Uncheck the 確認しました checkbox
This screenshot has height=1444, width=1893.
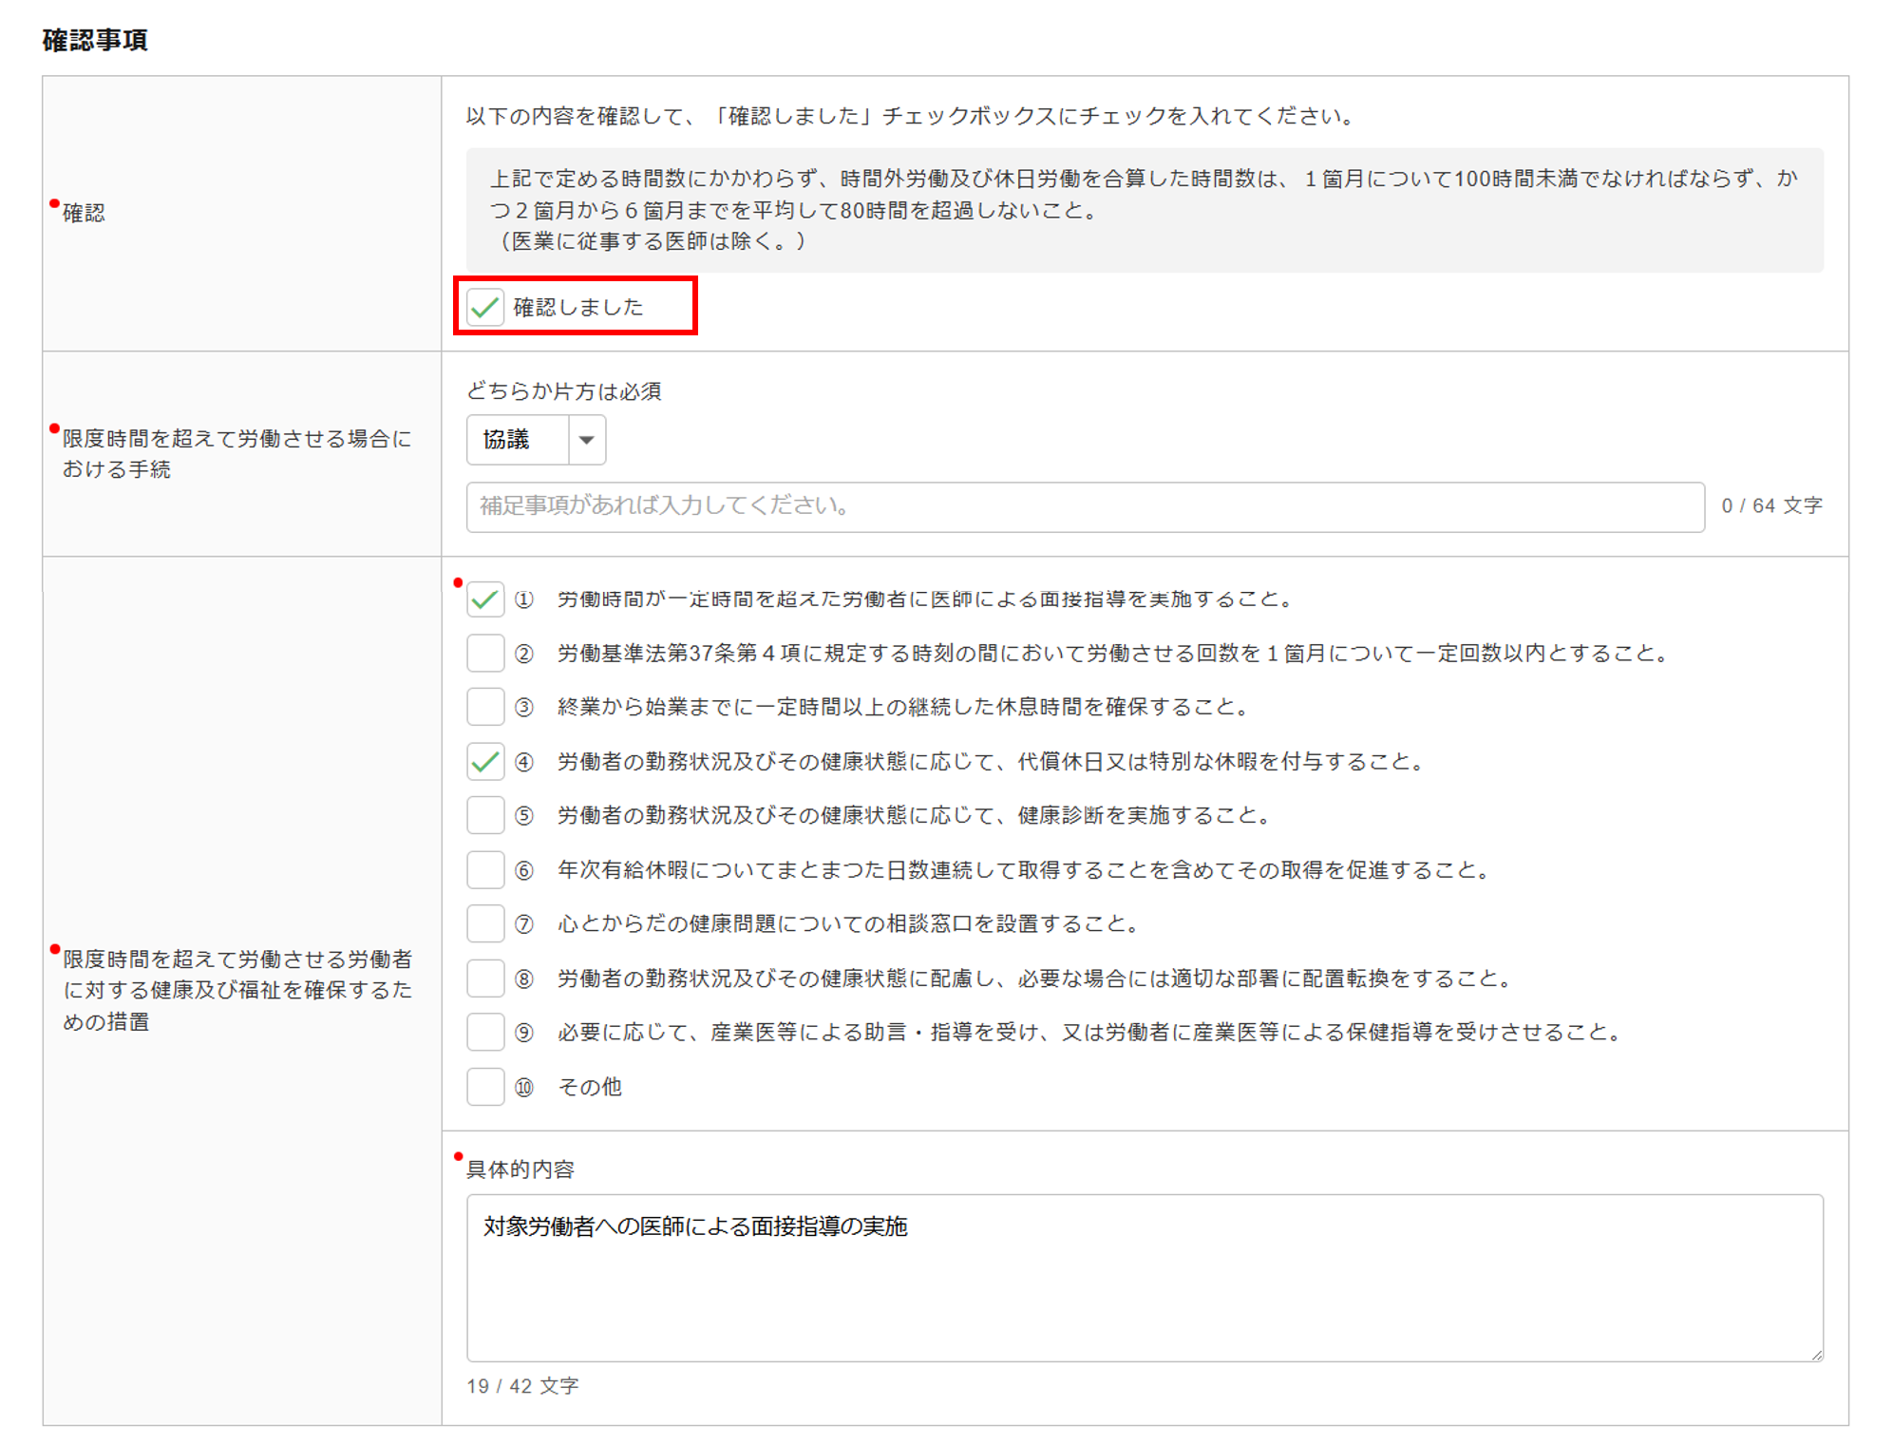click(484, 307)
